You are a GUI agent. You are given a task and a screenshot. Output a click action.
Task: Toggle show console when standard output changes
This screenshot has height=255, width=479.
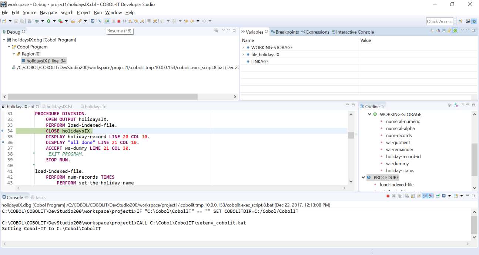click(x=425, y=196)
